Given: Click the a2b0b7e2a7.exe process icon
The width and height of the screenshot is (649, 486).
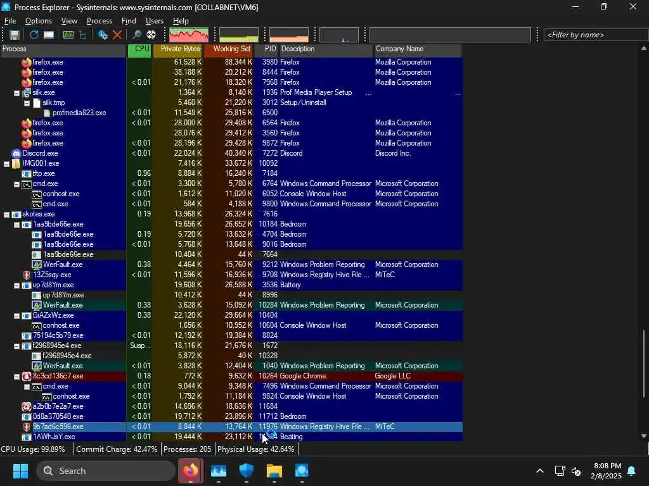Looking at the screenshot, I should [27, 407].
